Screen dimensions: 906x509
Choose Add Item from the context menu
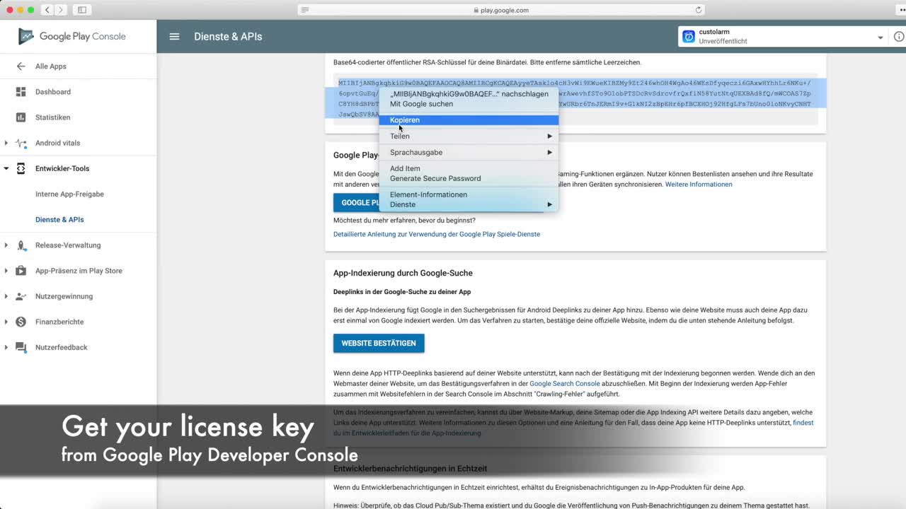pyautogui.click(x=469, y=168)
